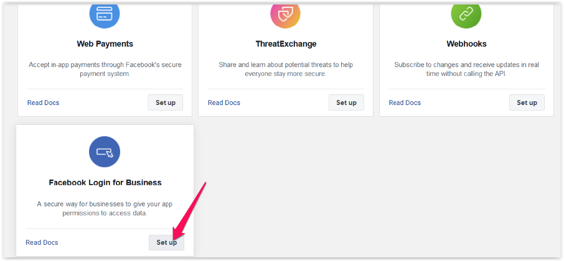Open Read Docs link under ThreatExchange
Viewport: 564px width, 261px height.
point(224,103)
